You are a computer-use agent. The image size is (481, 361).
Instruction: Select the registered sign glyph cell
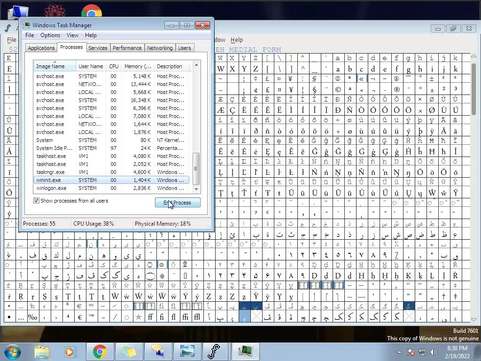(396, 90)
